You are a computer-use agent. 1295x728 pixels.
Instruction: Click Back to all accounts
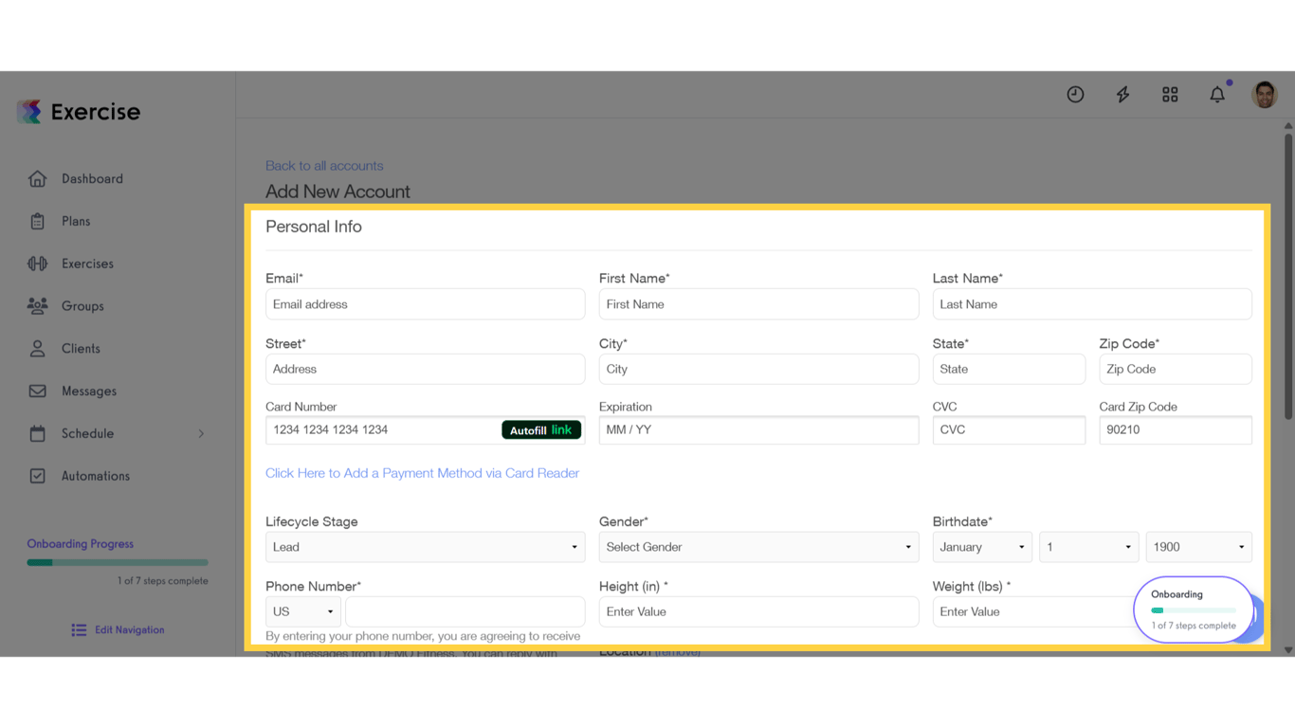coord(324,165)
